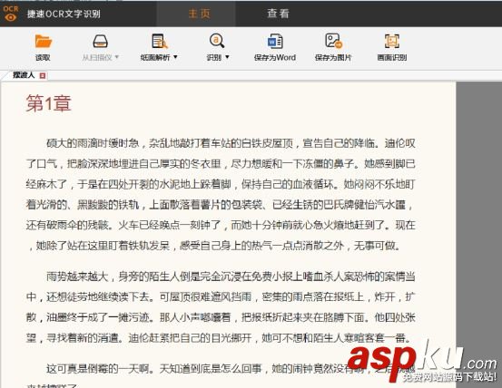Click the 识别 magnifier recognition icon

pos(217,41)
